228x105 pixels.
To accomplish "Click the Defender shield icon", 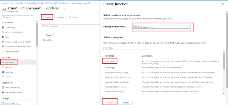I will [3, 47].
